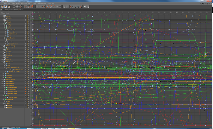Open the Motion System menu
This screenshot has width=213, height=129.
tap(42, 3)
